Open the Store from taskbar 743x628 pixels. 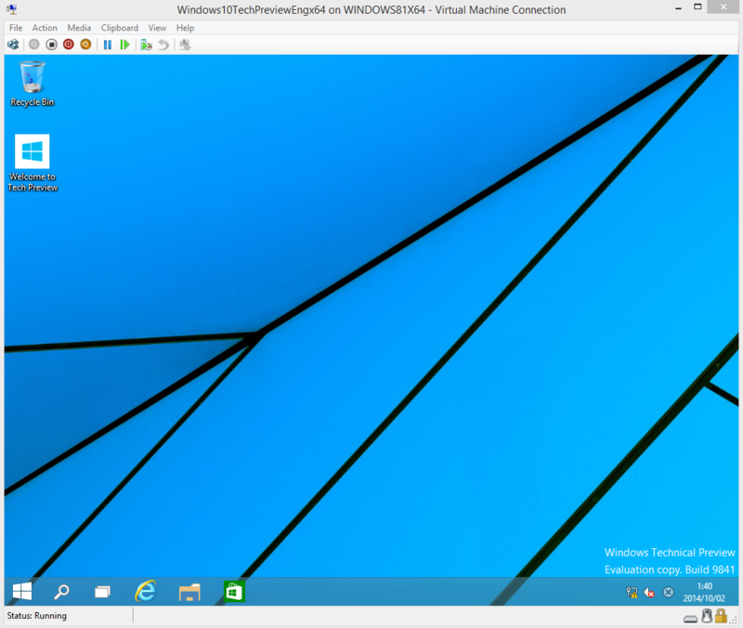[x=234, y=592]
